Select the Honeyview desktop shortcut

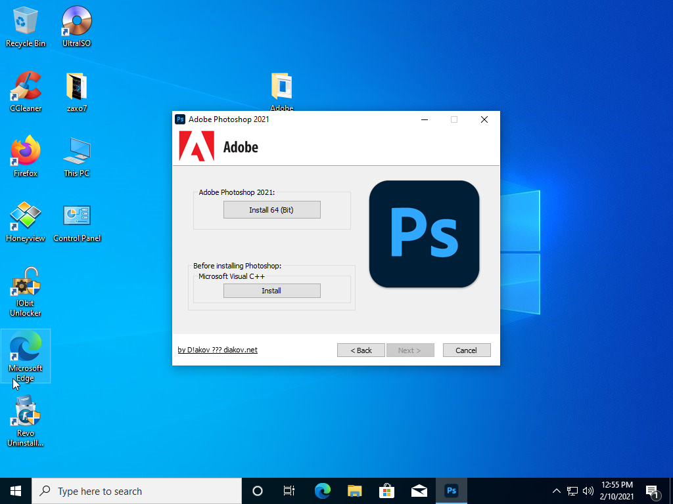pos(26,222)
